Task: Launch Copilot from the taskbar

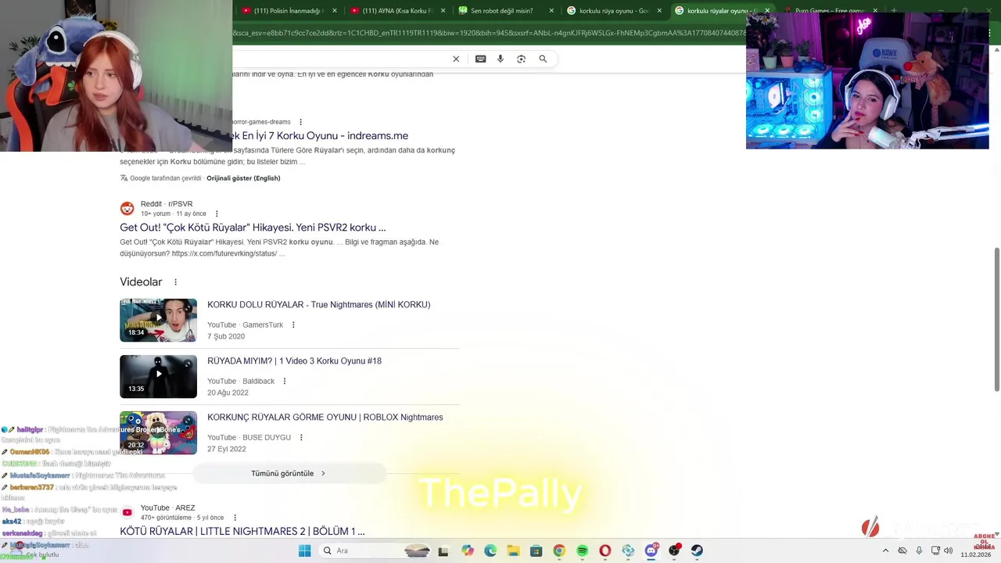Action: 468,550
